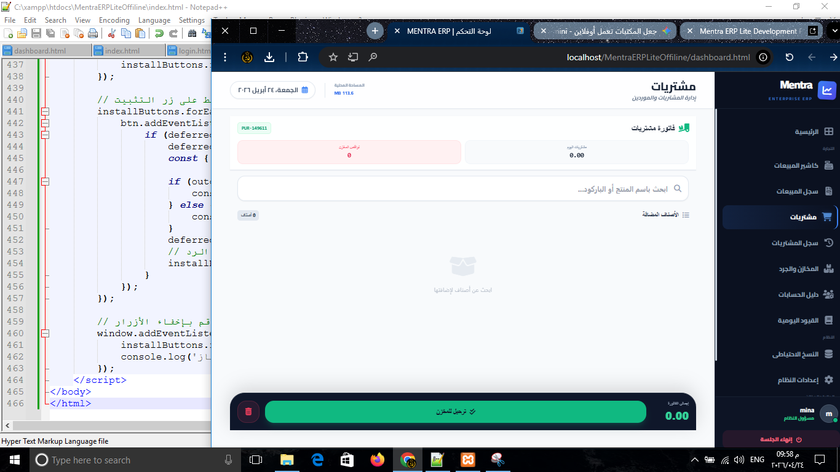Open the browser extensions puzzle icon
The width and height of the screenshot is (840, 472).
303,57
